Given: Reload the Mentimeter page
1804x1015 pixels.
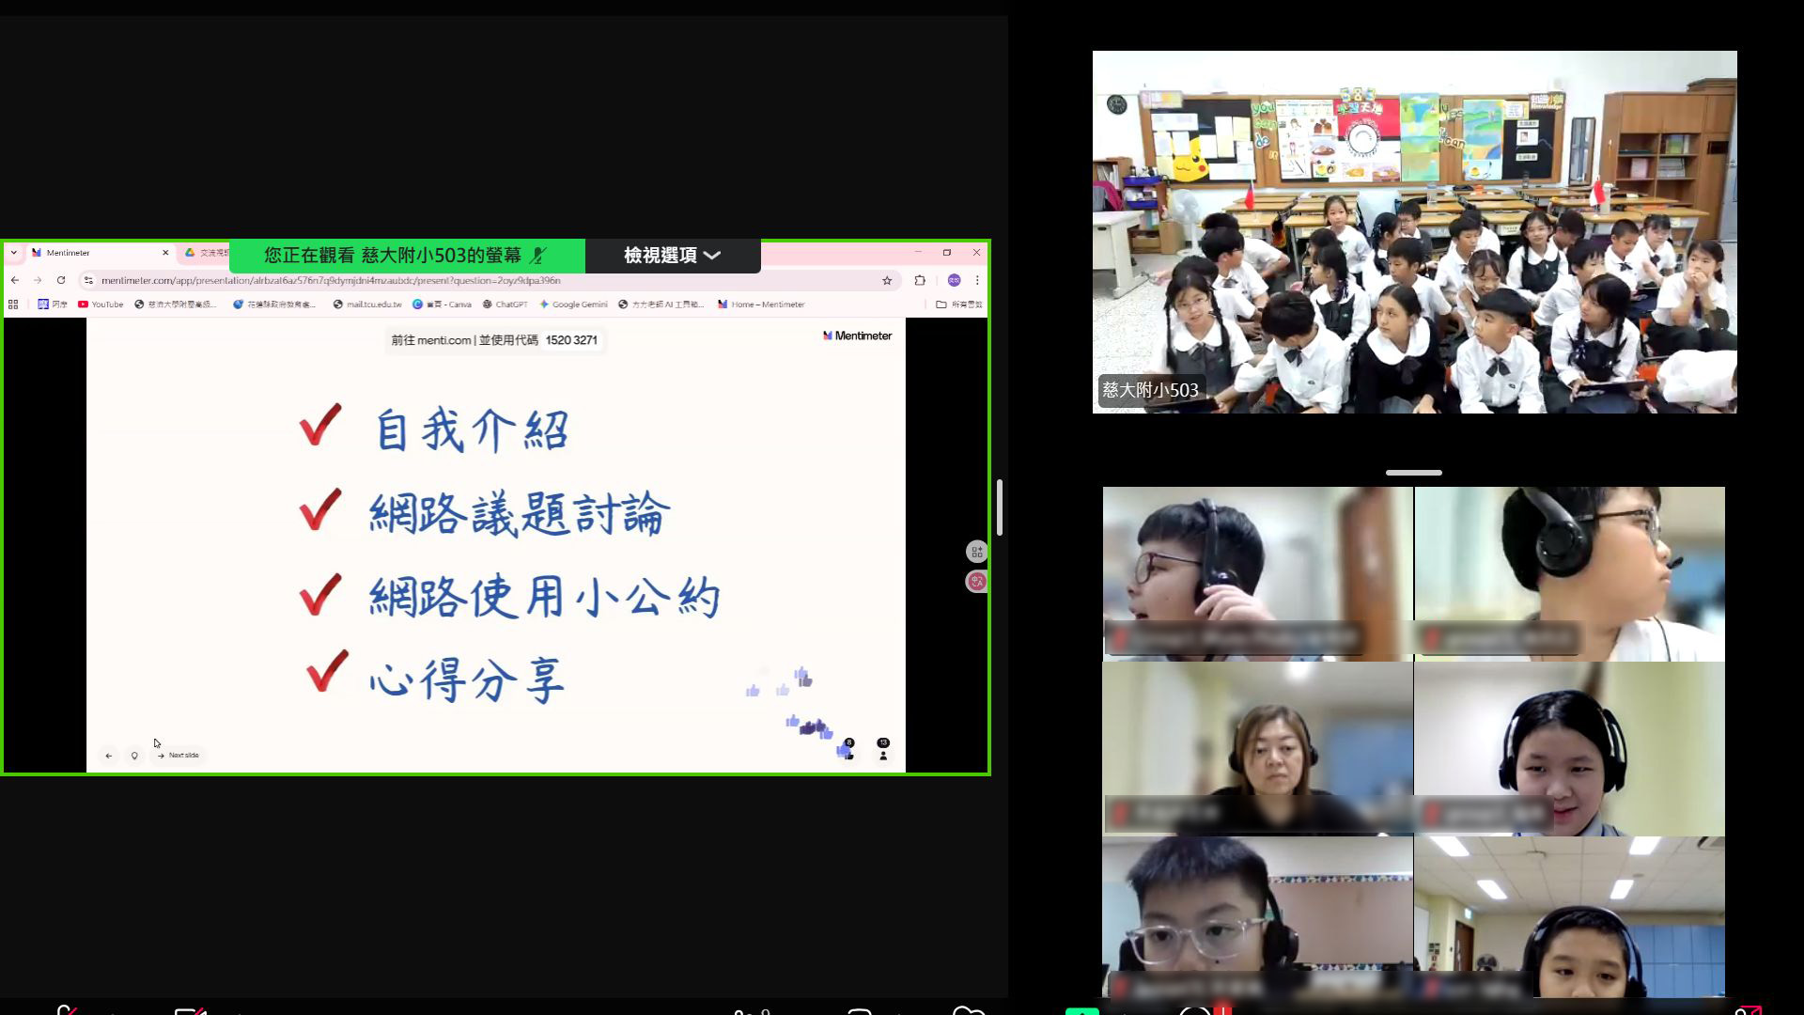Looking at the screenshot, I should [x=59, y=280].
